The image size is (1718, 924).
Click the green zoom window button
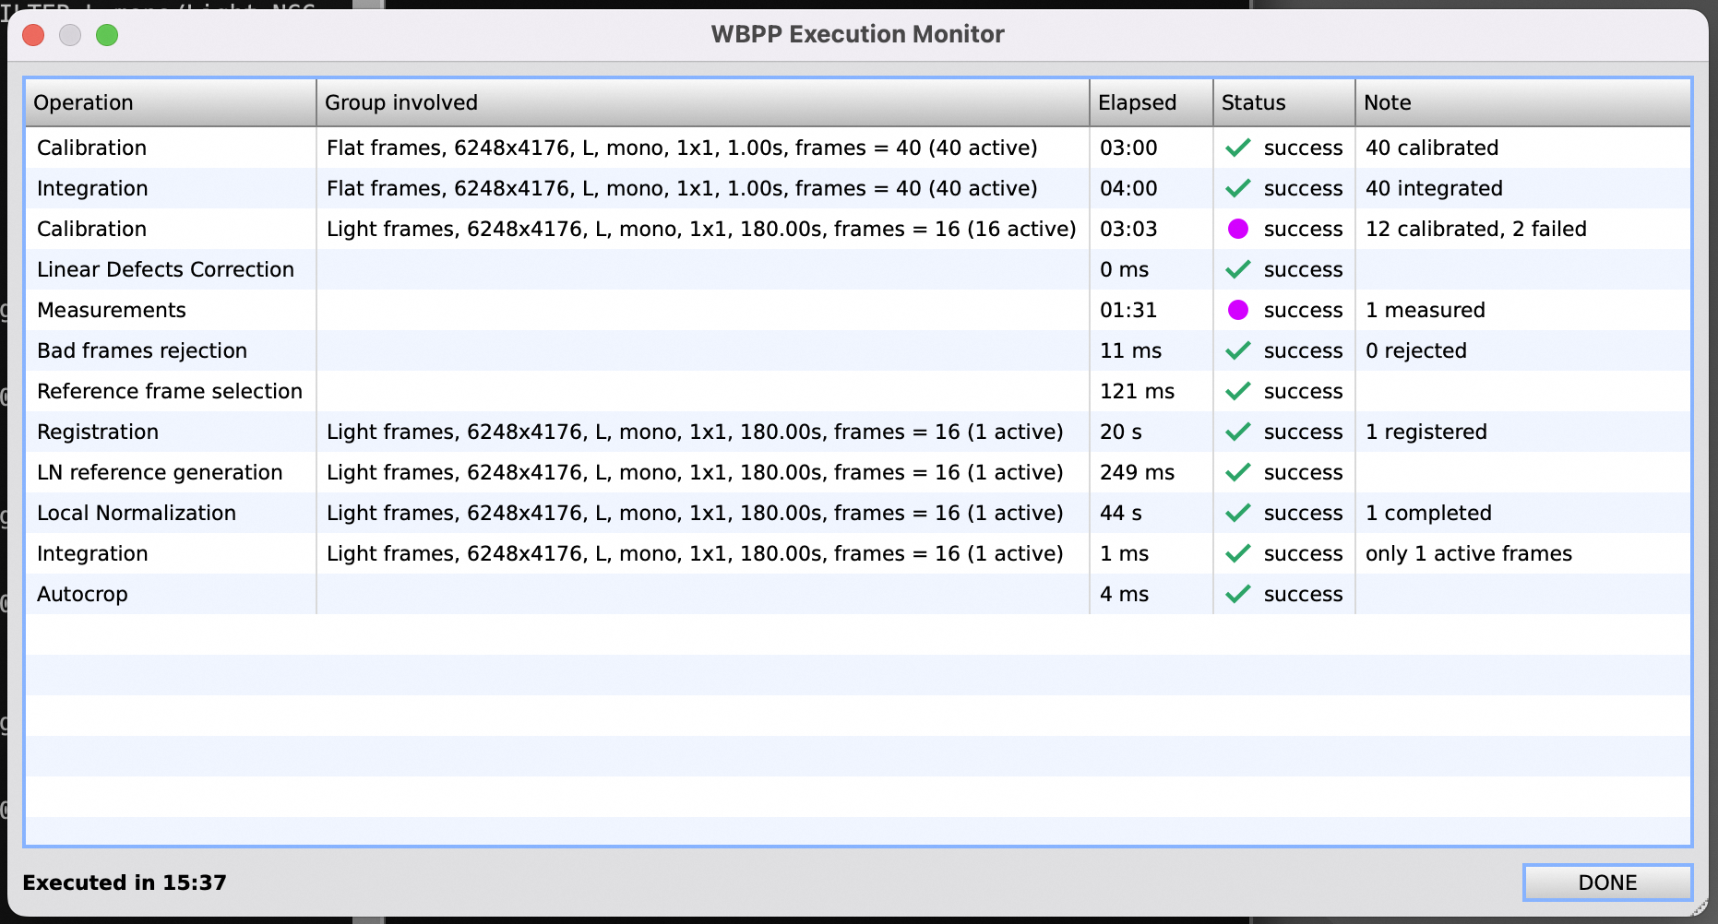click(107, 35)
